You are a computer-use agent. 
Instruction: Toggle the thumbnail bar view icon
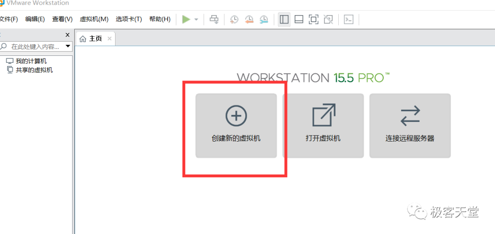[x=299, y=20]
